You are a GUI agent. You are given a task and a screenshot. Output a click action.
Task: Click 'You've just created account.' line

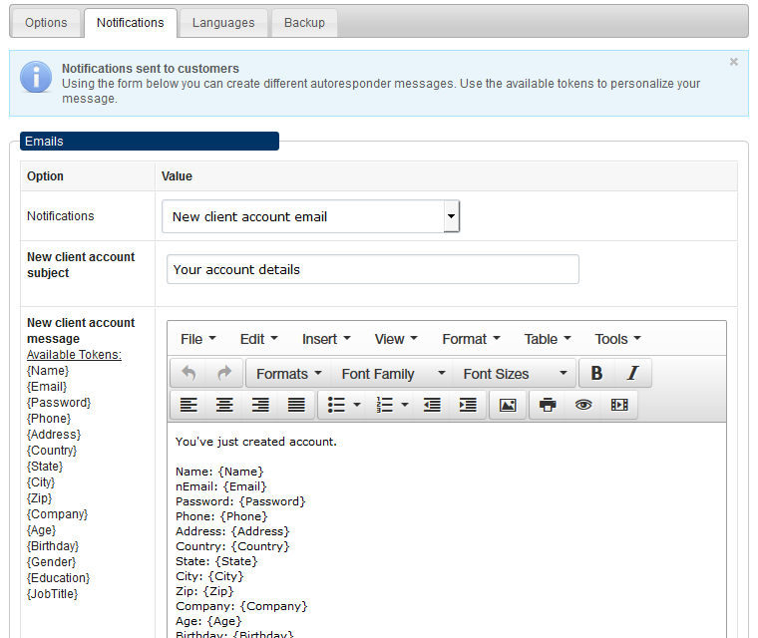(255, 442)
